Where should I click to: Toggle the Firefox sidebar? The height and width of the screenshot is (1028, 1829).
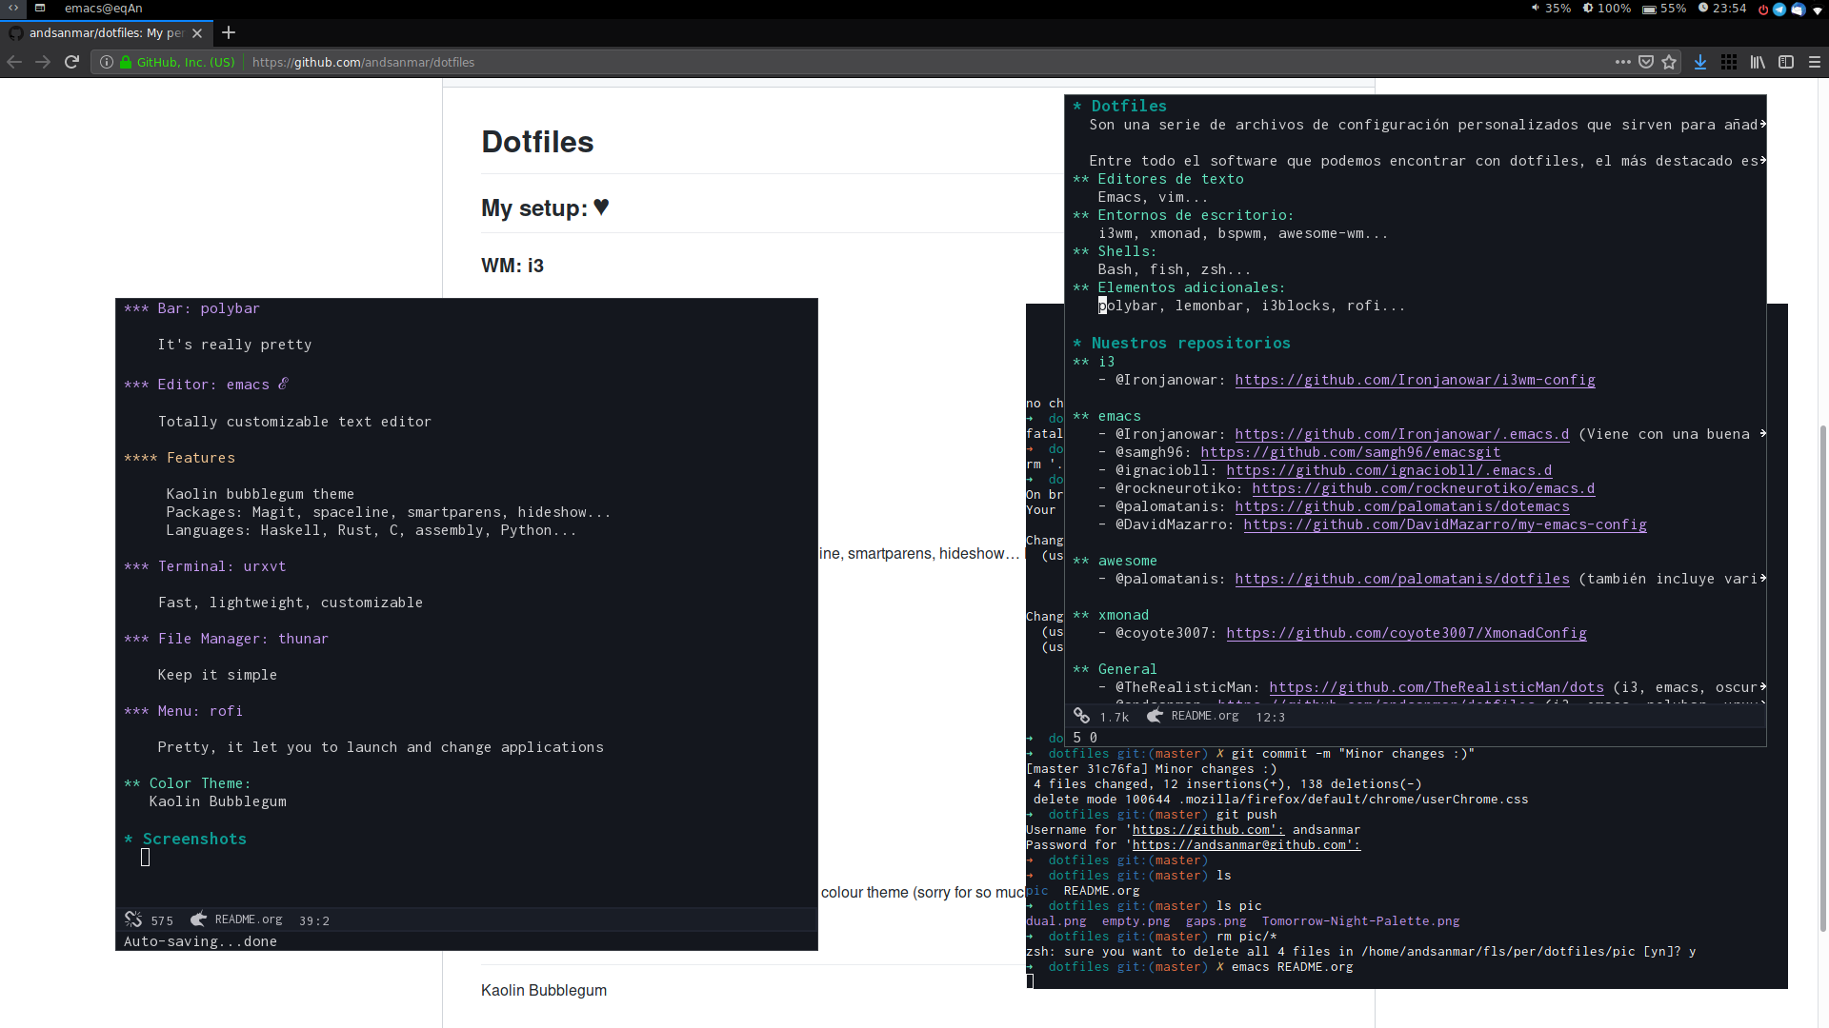click(1786, 62)
